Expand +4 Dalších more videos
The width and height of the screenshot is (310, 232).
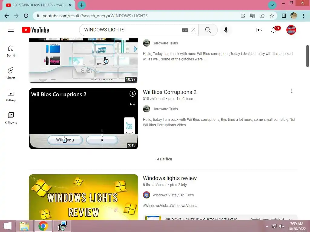pyautogui.click(x=163, y=159)
